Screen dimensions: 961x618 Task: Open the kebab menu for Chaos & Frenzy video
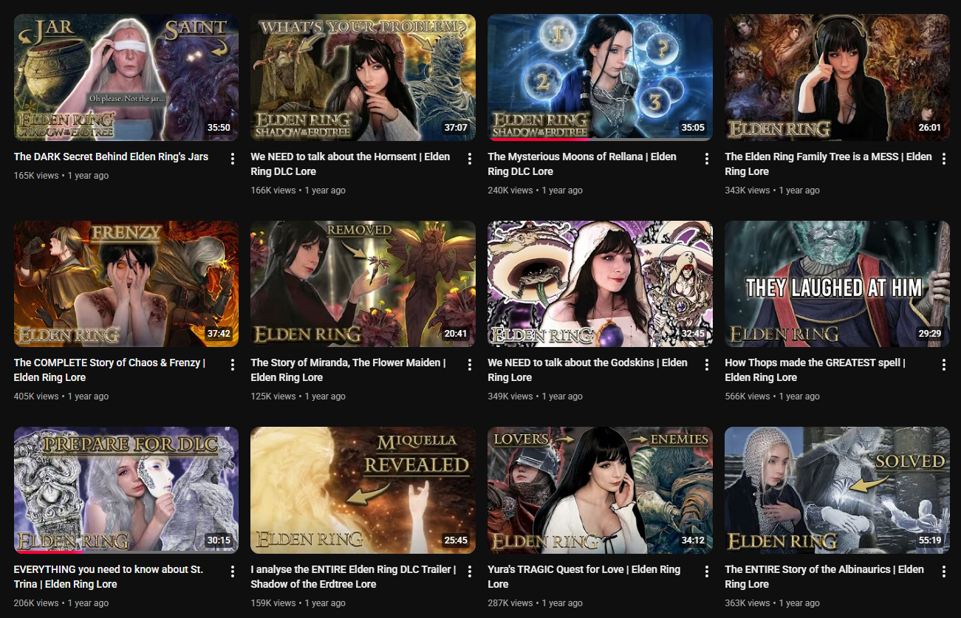click(233, 365)
